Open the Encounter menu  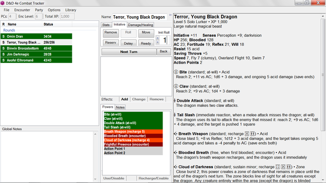click(22, 10)
